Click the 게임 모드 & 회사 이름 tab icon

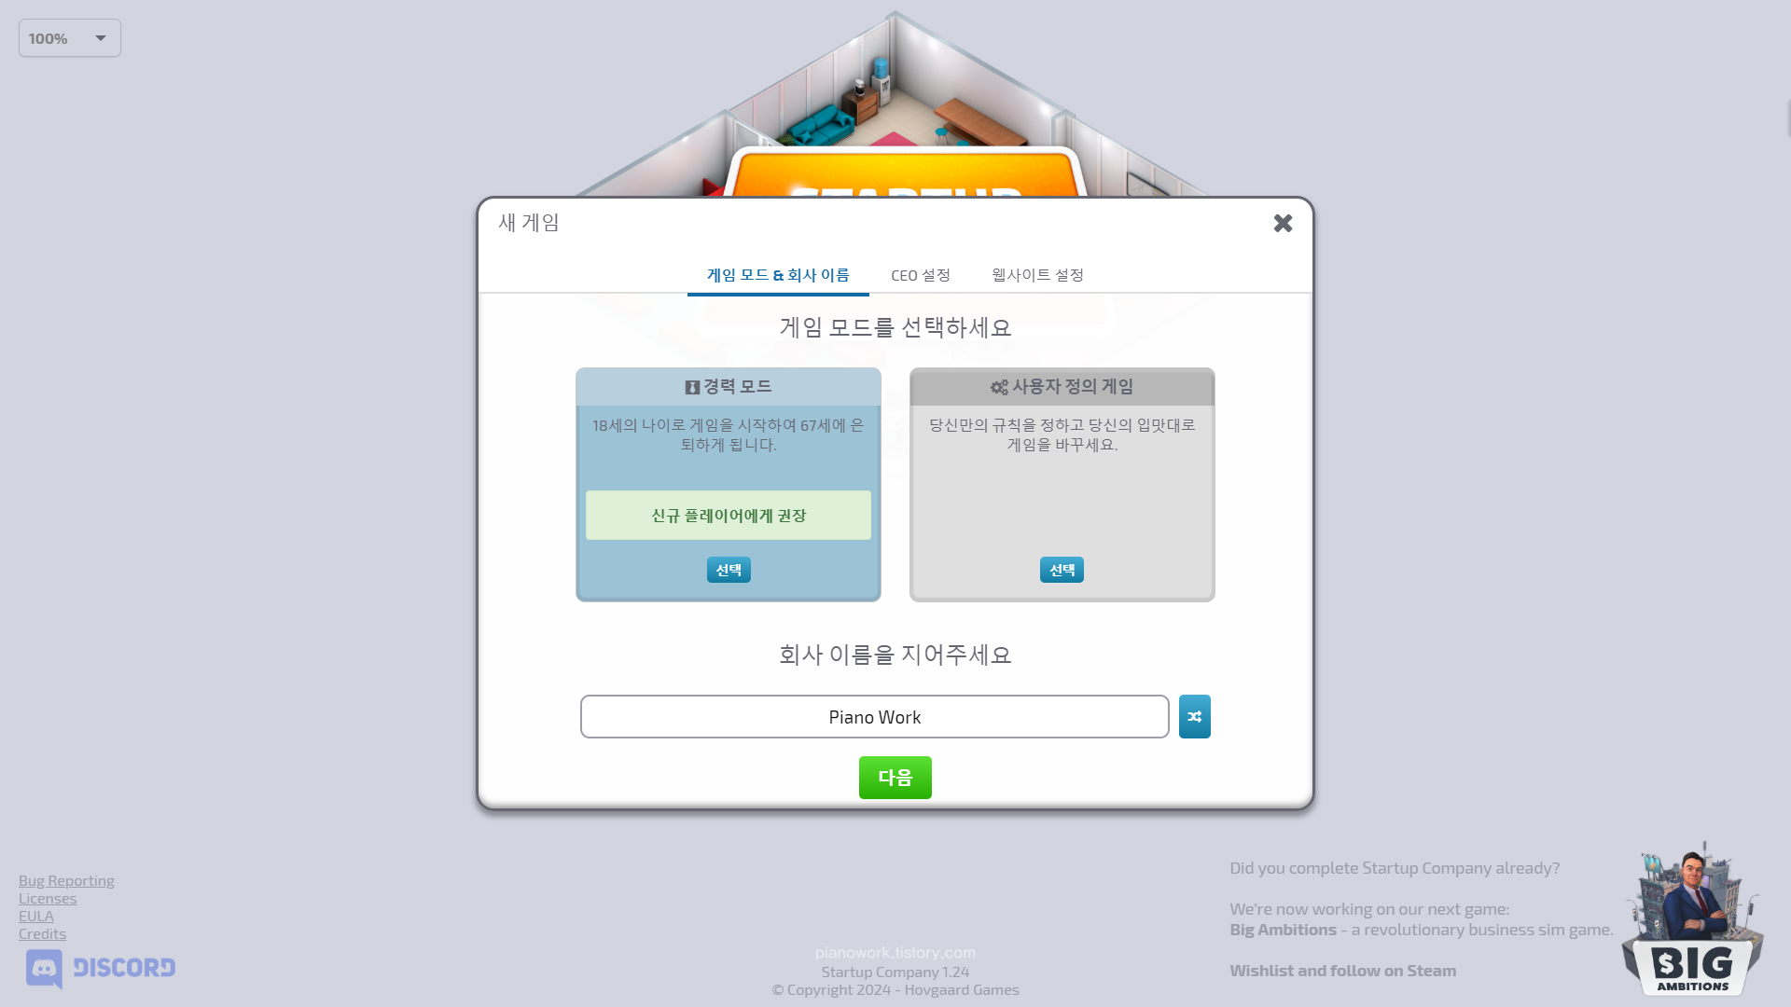[777, 274]
